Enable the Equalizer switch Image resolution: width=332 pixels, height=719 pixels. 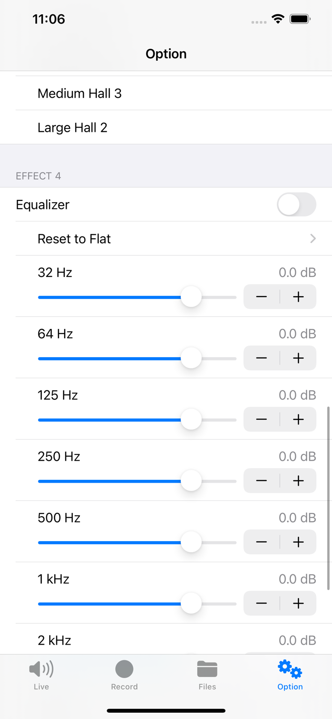pos(296,205)
